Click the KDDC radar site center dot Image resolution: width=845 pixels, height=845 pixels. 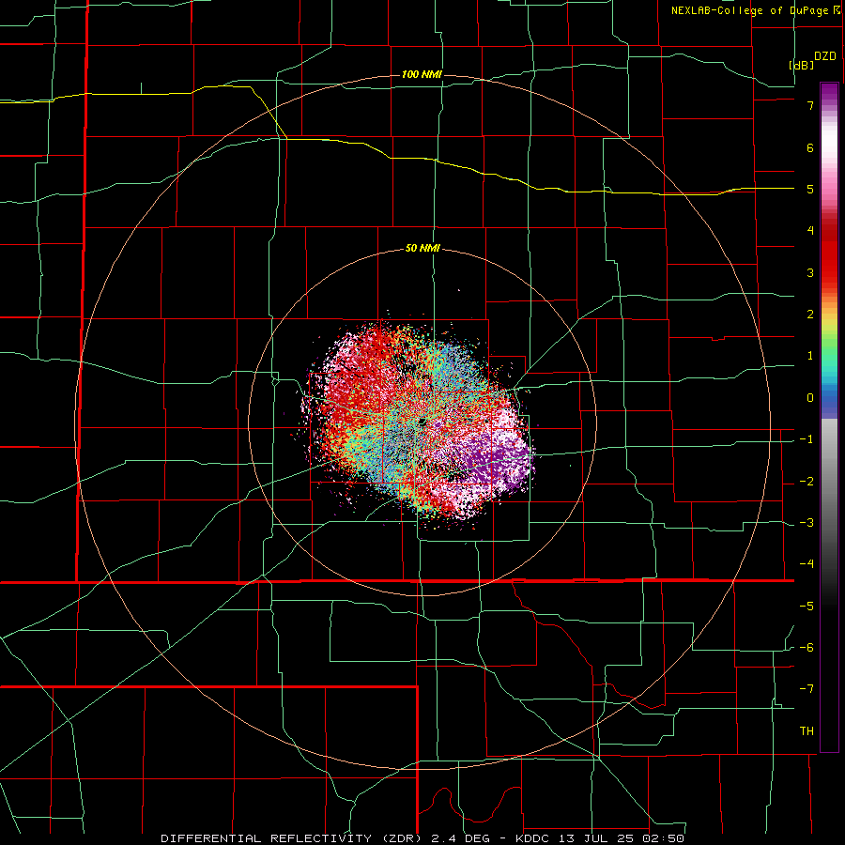(x=422, y=421)
